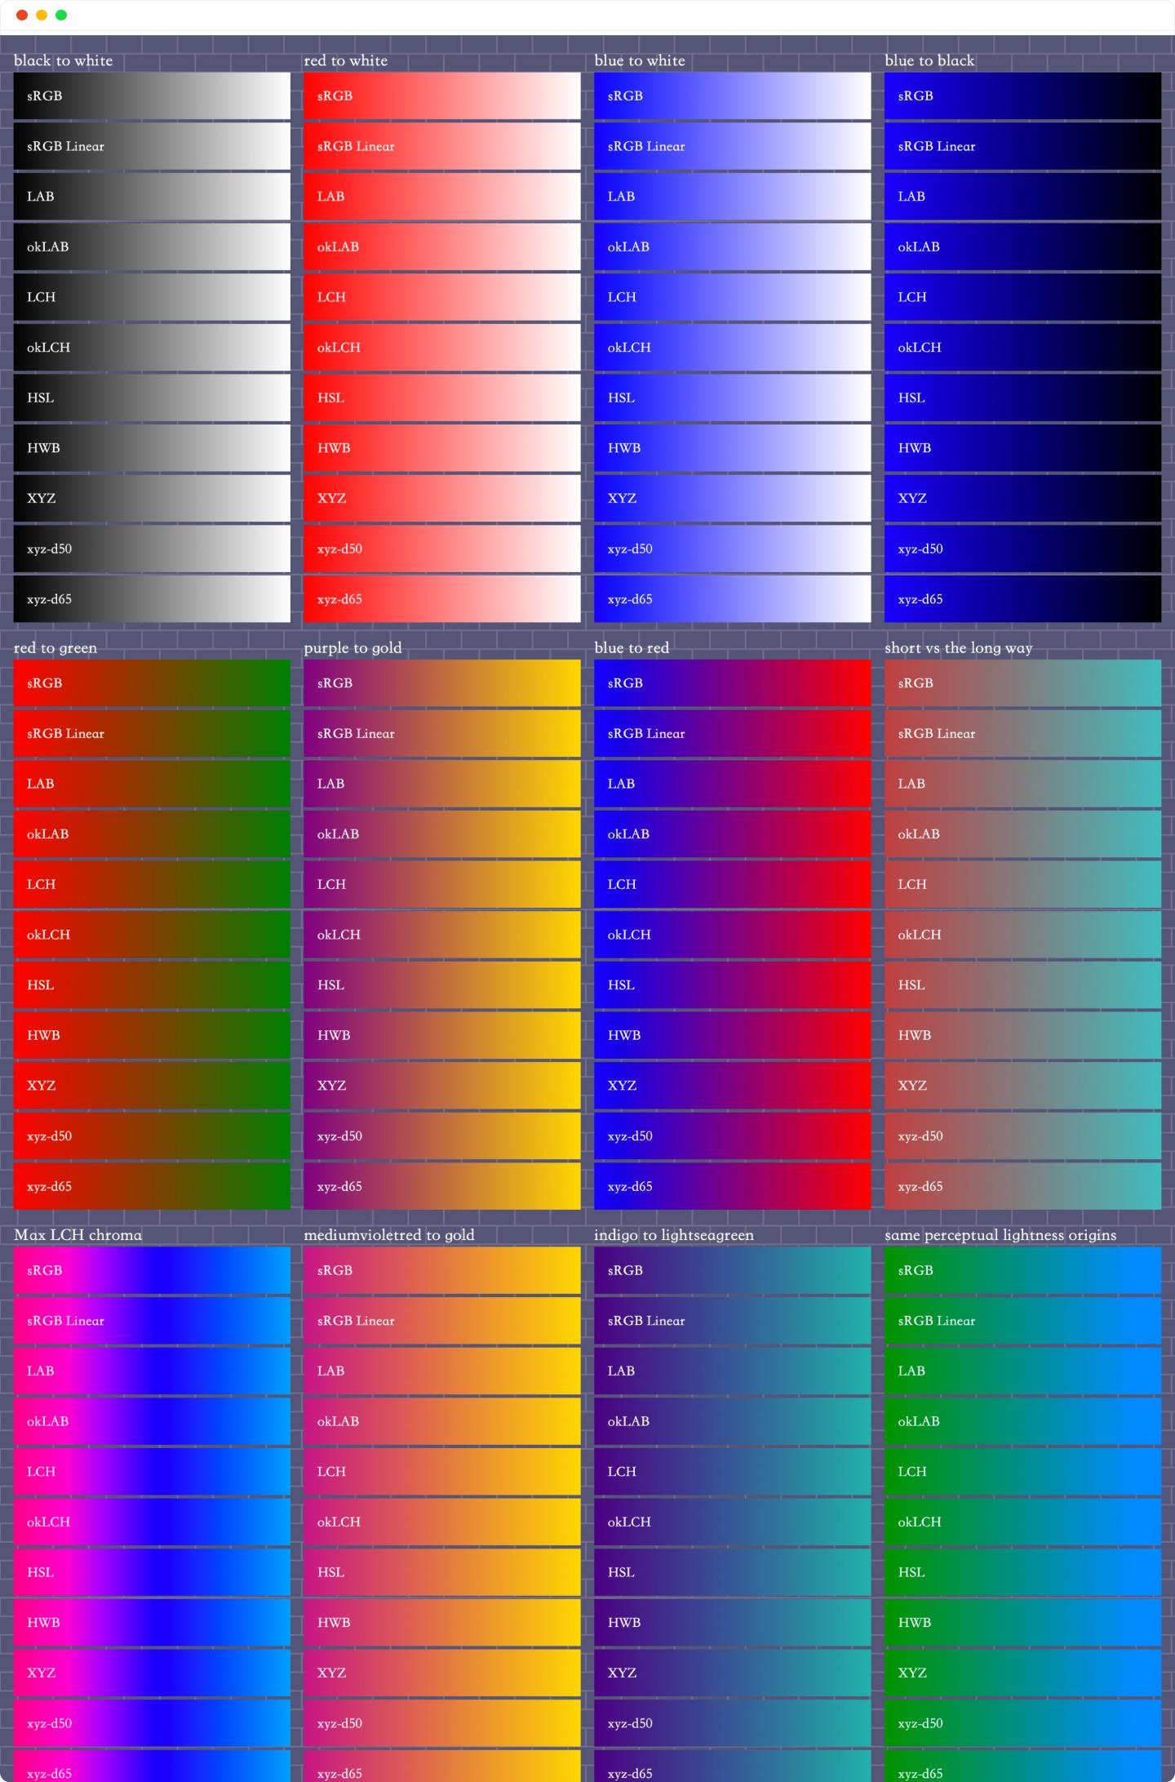Click the green maximize window button
This screenshot has width=1175, height=1782.
point(61,15)
